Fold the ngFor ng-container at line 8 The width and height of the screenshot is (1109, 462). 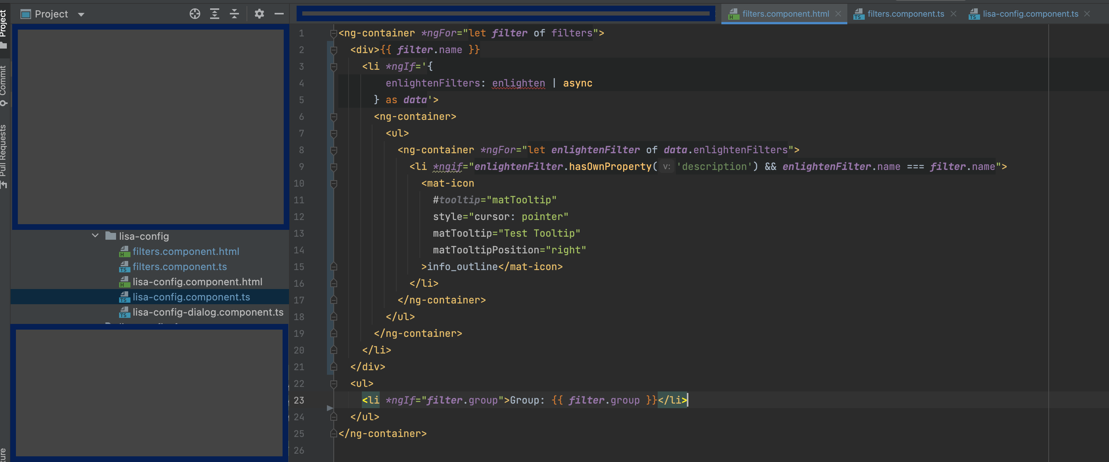(x=333, y=150)
